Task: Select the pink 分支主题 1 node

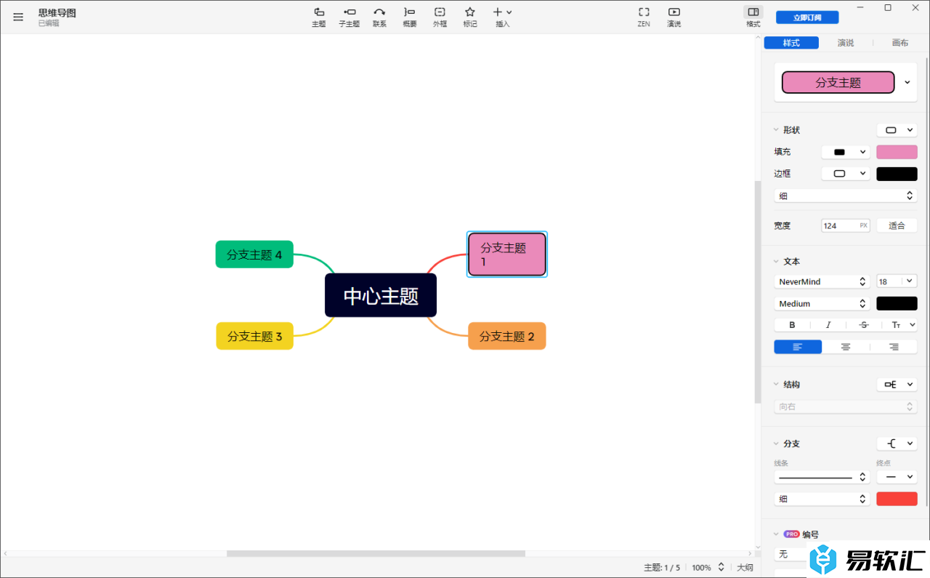Action: click(507, 254)
